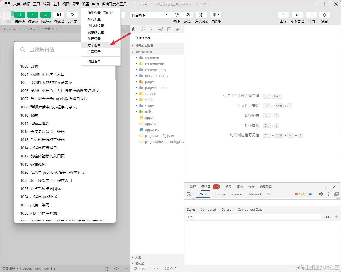This screenshot has width=341, height=272.
Task: Click the master branch in status bar
Action: 142,268
